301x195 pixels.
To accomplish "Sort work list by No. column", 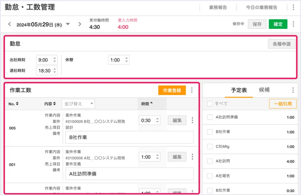I will pos(14,104).
